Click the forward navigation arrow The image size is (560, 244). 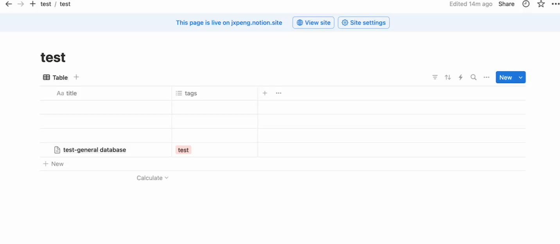(x=21, y=4)
